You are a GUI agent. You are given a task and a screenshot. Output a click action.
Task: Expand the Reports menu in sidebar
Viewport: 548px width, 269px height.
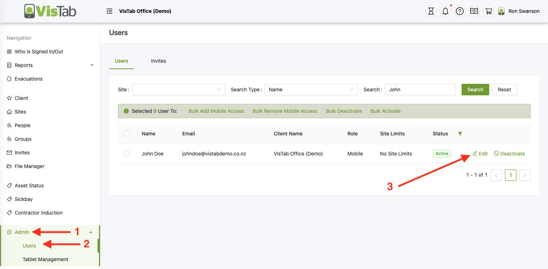pyautogui.click(x=50, y=65)
